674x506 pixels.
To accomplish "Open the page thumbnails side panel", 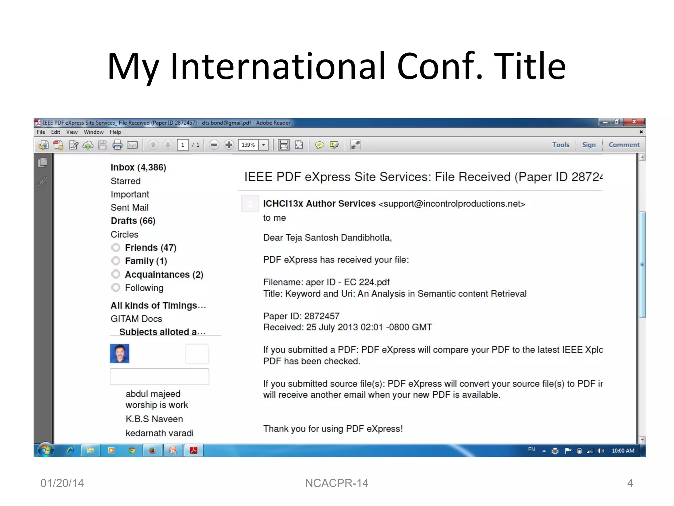I will pyautogui.click(x=42, y=162).
